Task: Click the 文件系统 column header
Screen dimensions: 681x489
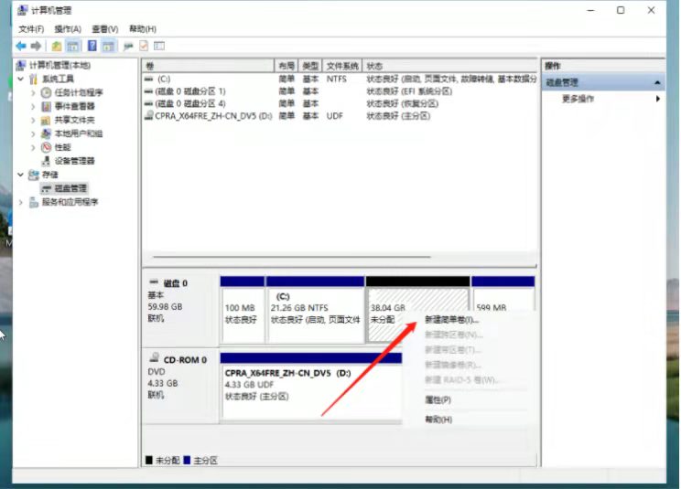Action: 342,67
